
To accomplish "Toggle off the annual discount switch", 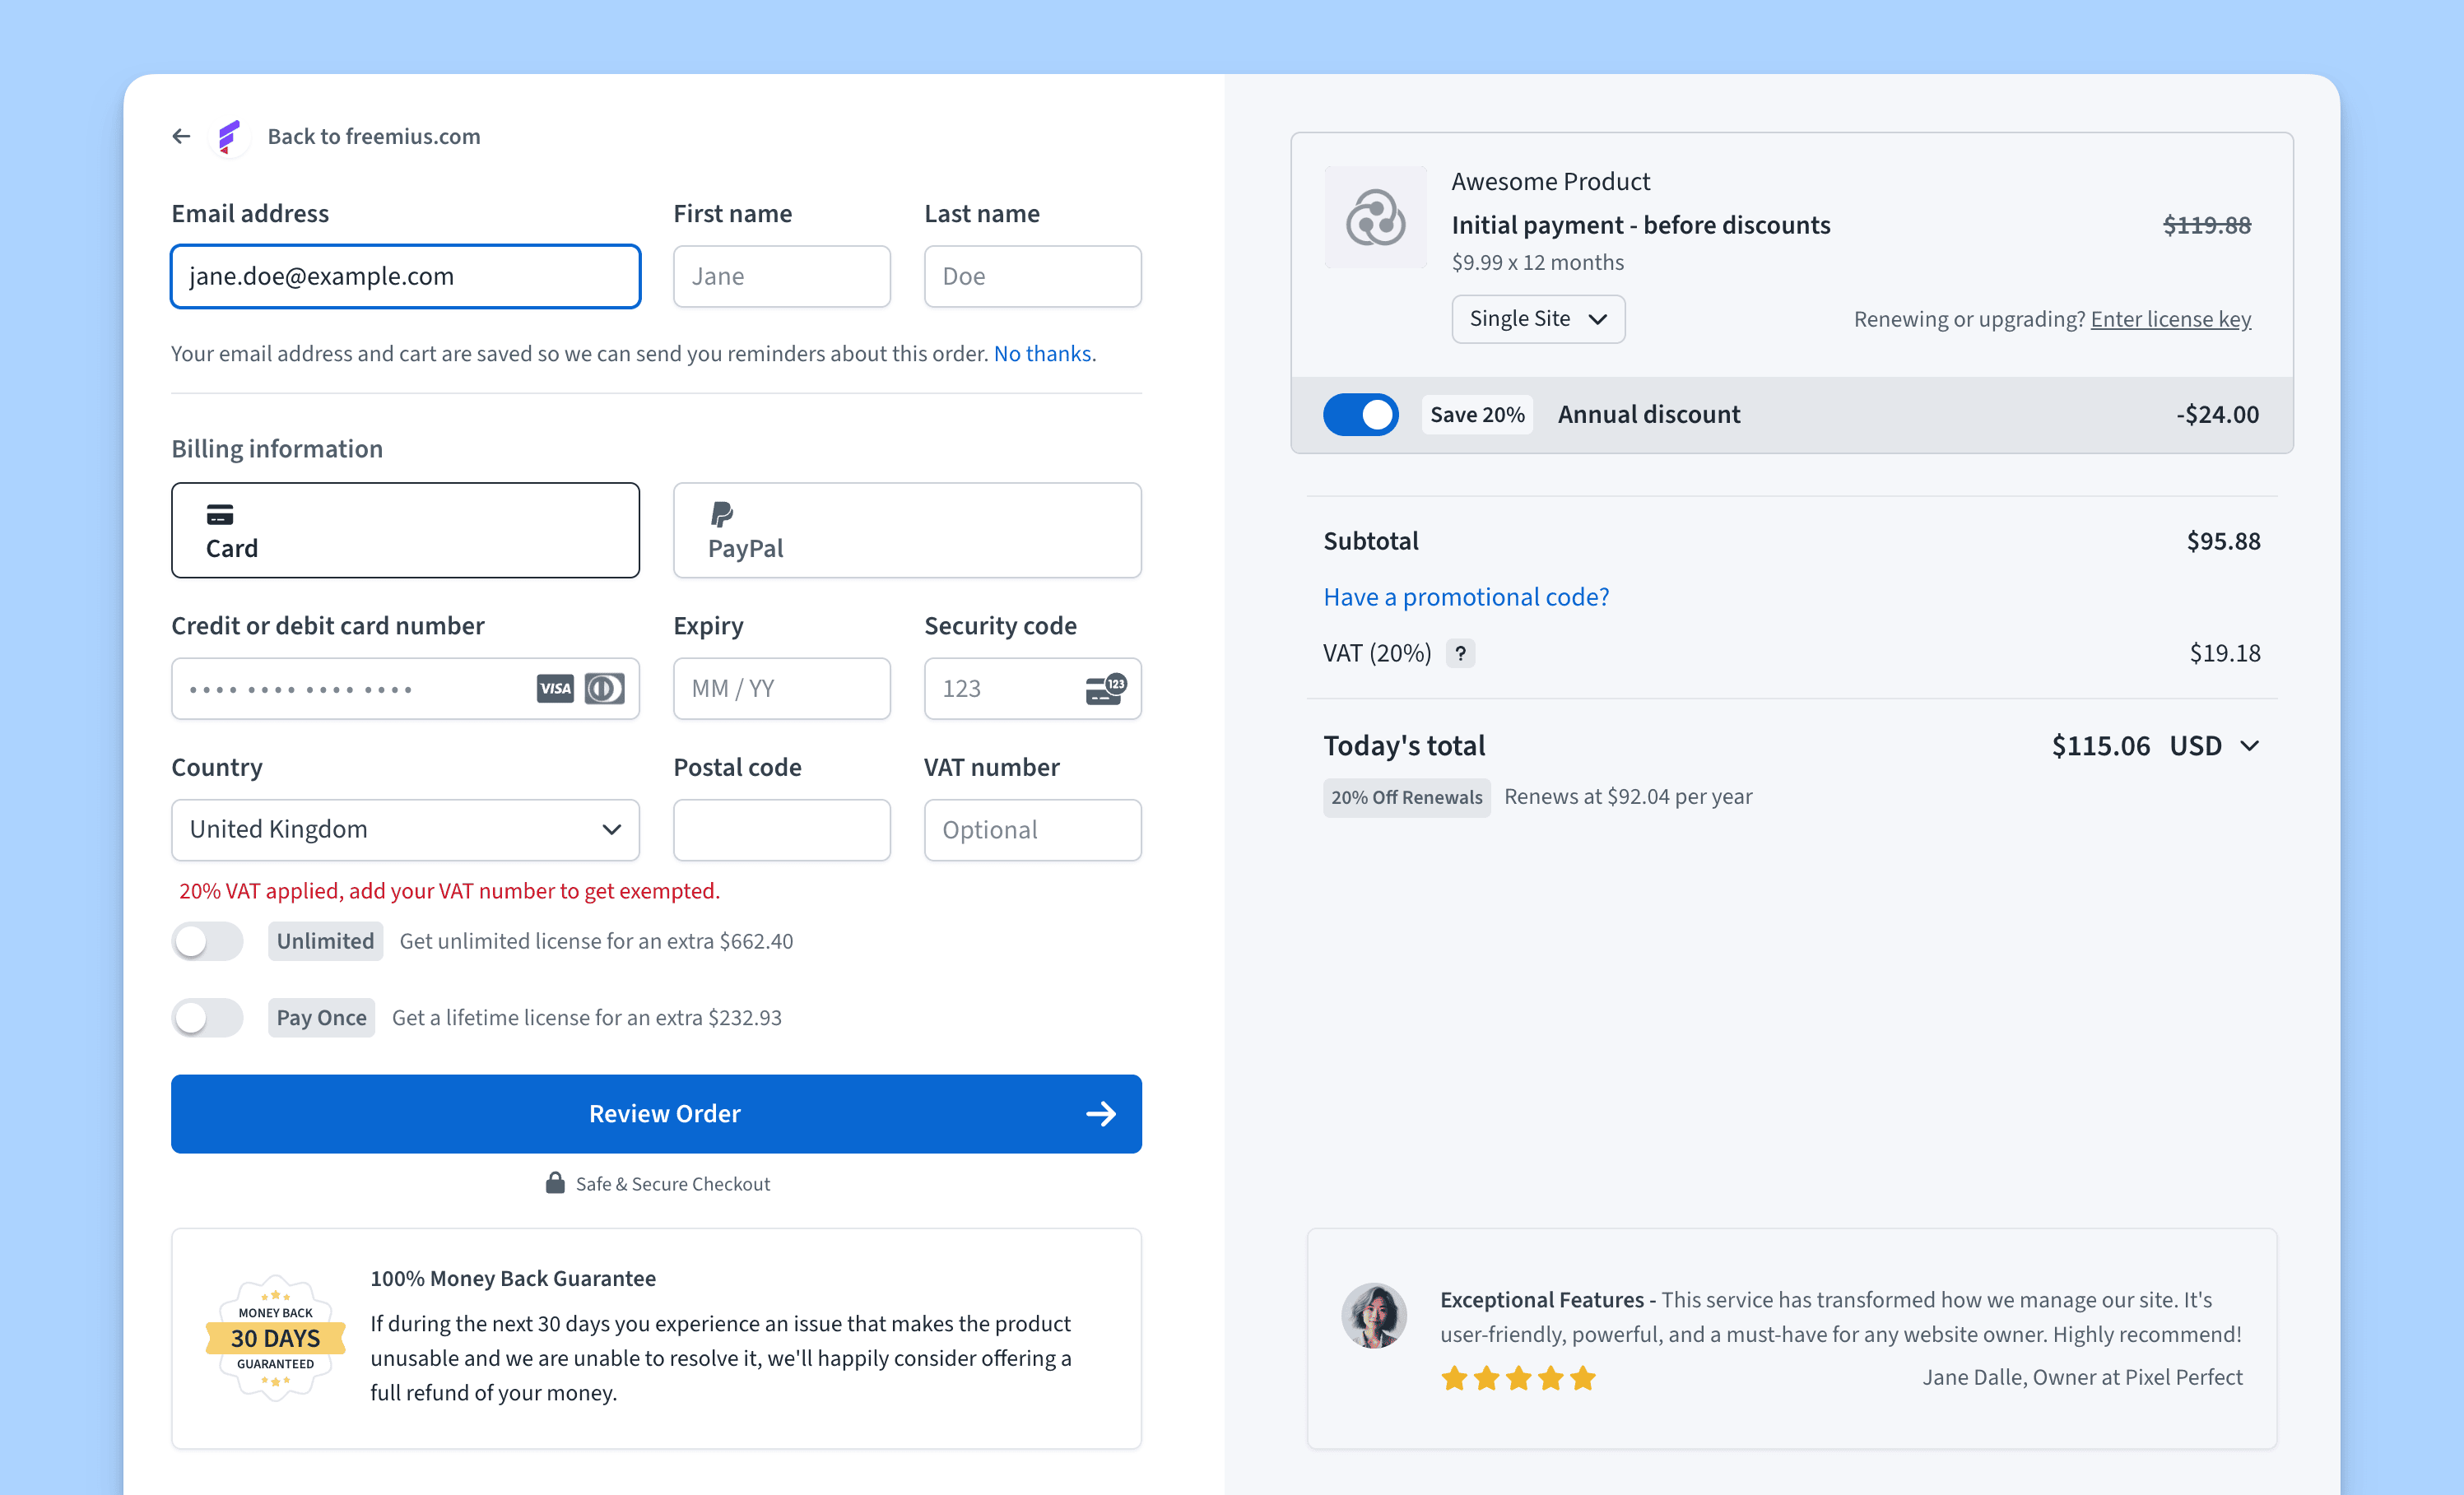I will [1360, 414].
